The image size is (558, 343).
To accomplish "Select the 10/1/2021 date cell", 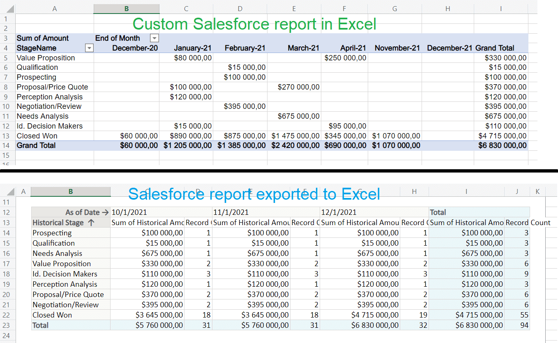I will coord(129,212).
